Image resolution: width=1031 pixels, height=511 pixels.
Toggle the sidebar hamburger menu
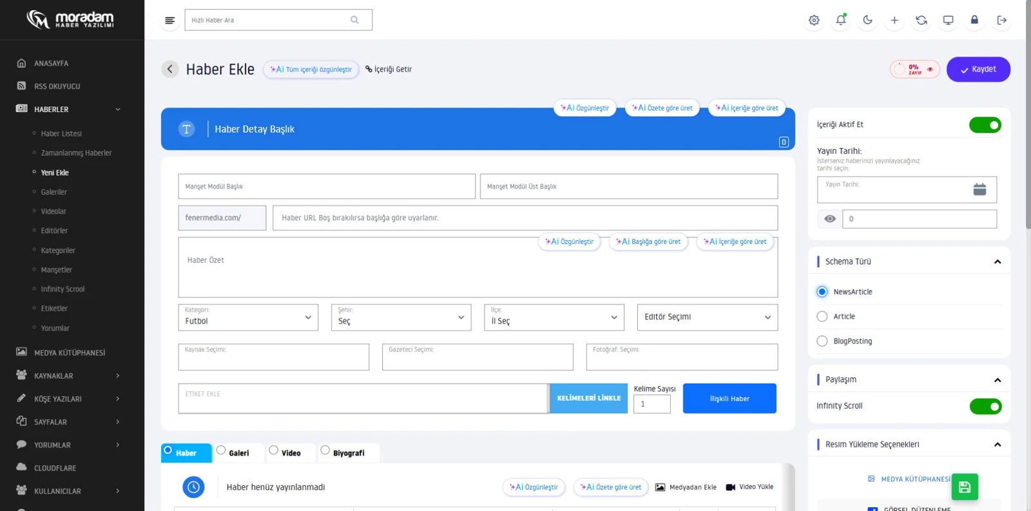point(169,20)
